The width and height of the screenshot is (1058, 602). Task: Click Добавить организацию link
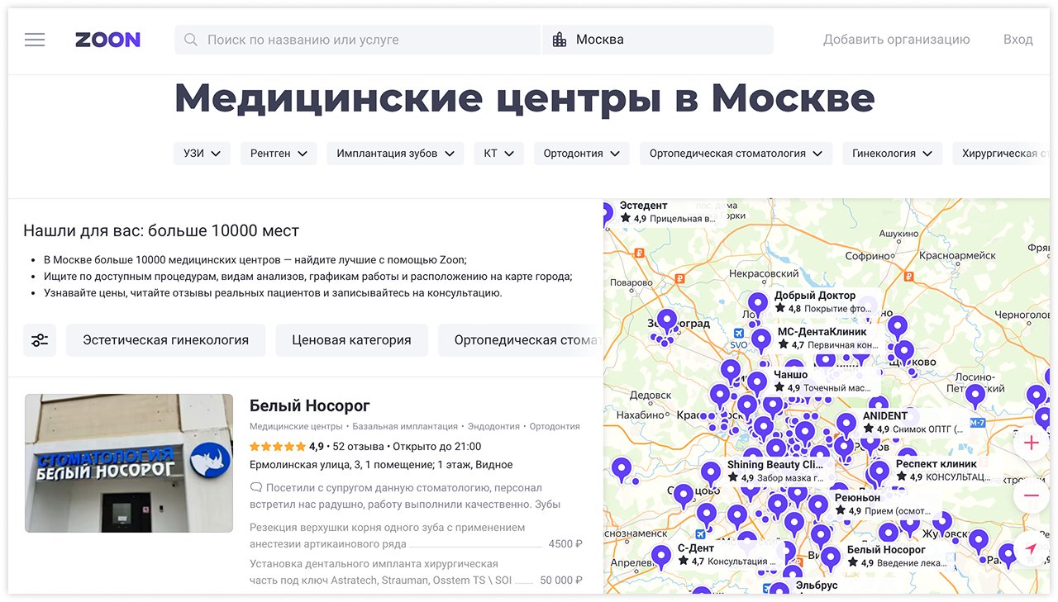click(896, 40)
